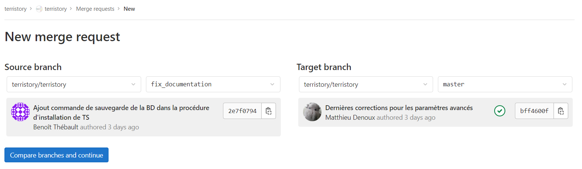Expand target project territory/territory dropdown
The image size is (582, 169).
point(366,84)
